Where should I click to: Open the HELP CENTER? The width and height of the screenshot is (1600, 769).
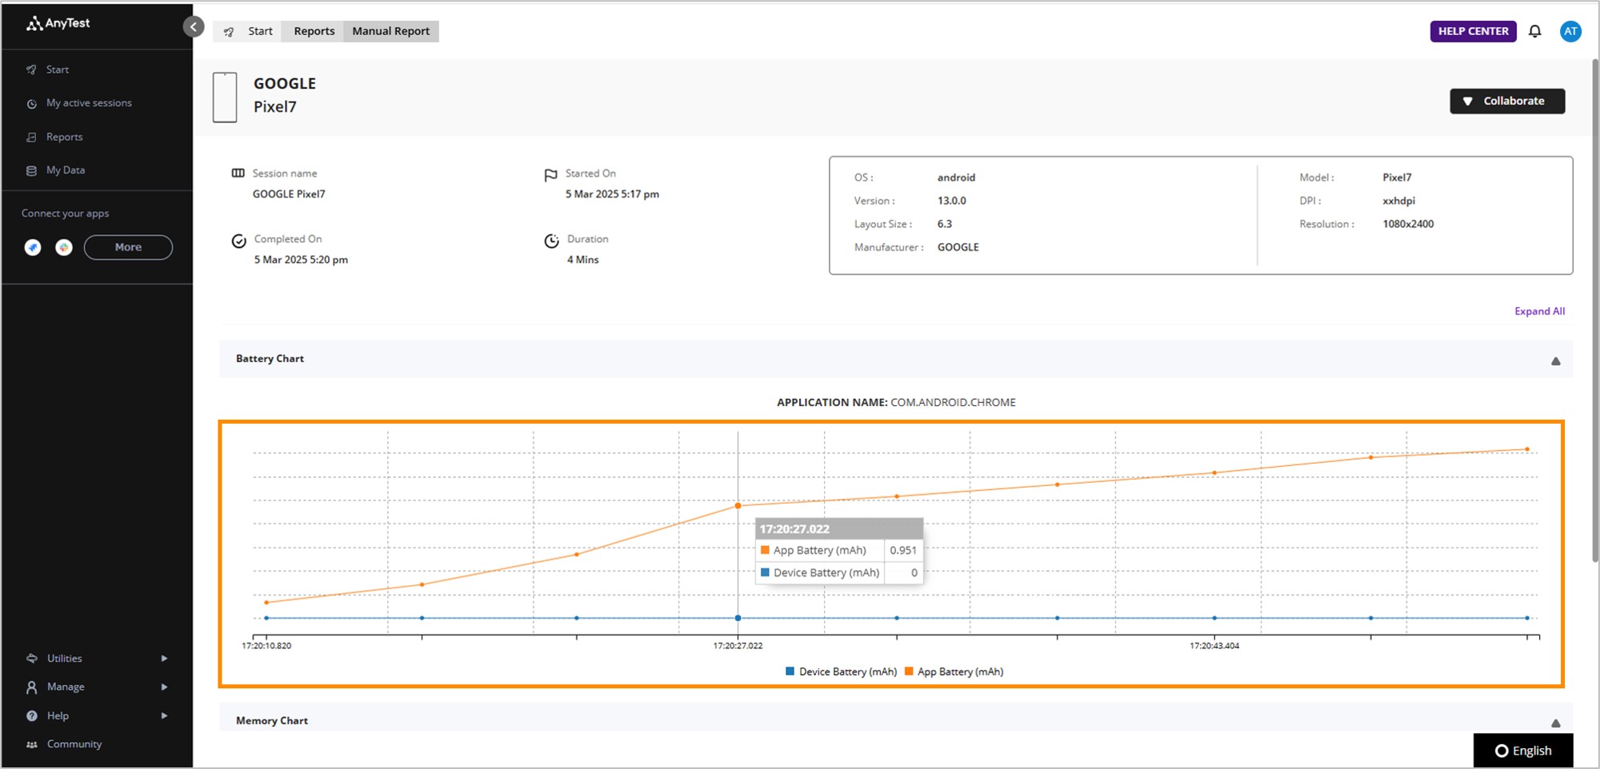1473,31
